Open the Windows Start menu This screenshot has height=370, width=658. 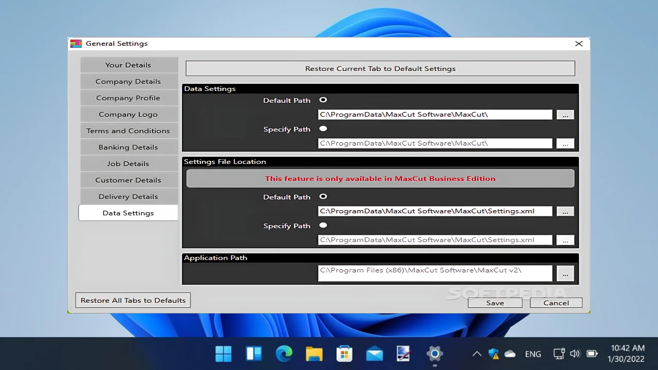point(223,354)
